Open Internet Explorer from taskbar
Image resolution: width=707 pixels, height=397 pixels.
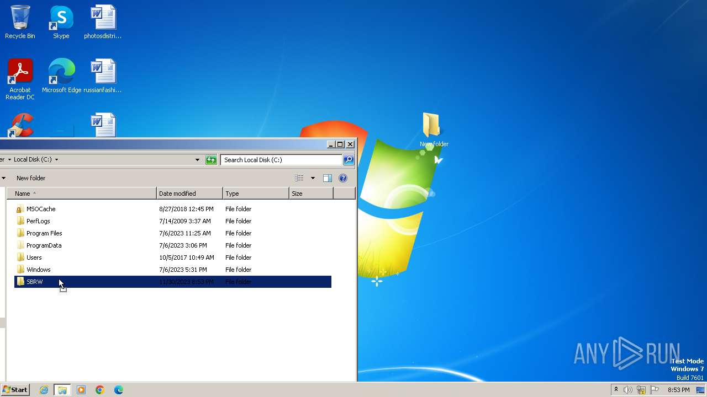click(x=44, y=390)
